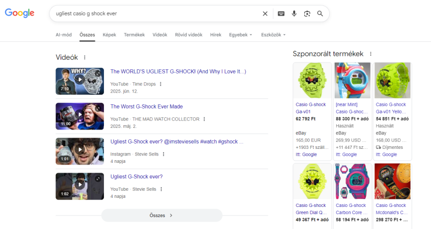Click the Google logo
Viewport: 431px width, 229px height.
tap(19, 13)
